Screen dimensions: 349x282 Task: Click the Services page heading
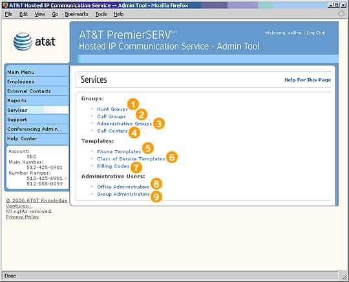(x=94, y=80)
